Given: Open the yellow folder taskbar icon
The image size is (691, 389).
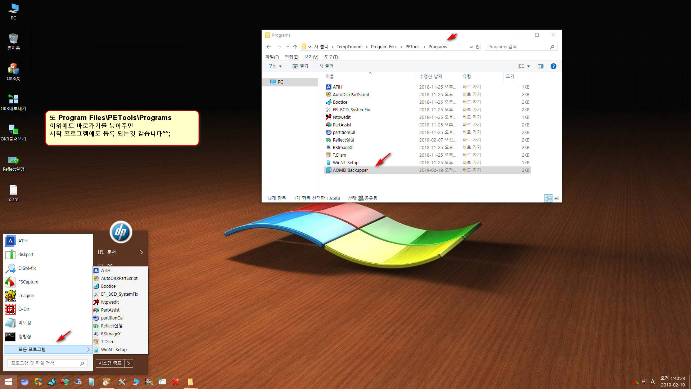Looking at the screenshot, I should (x=190, y=382).
